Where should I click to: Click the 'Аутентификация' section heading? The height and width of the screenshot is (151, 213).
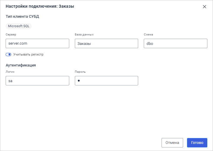21,65
